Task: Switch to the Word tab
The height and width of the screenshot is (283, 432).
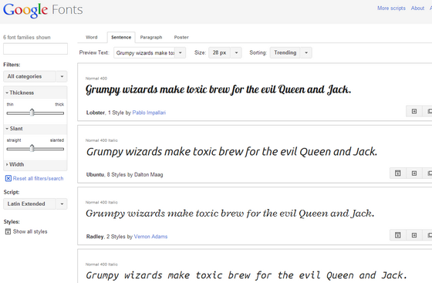Action: point(92,37)
